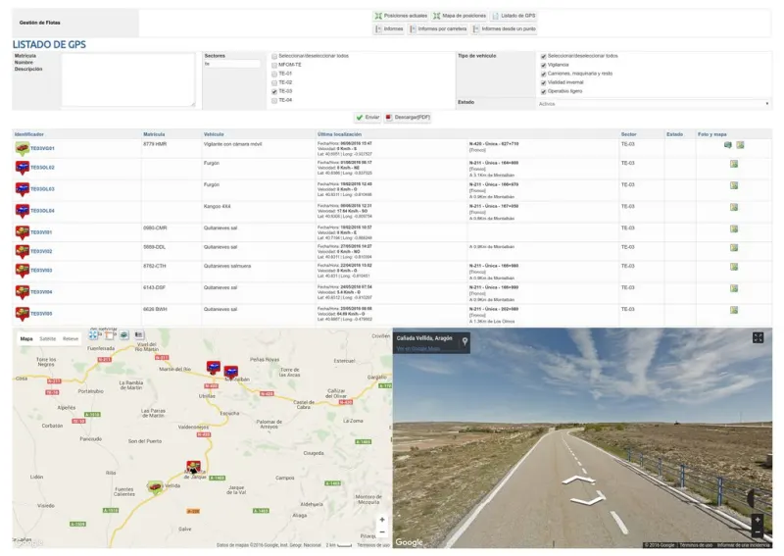Open map icon in TE03VI05 row
Viewport: 784px width, 556px height.
(x=734, y=310)
